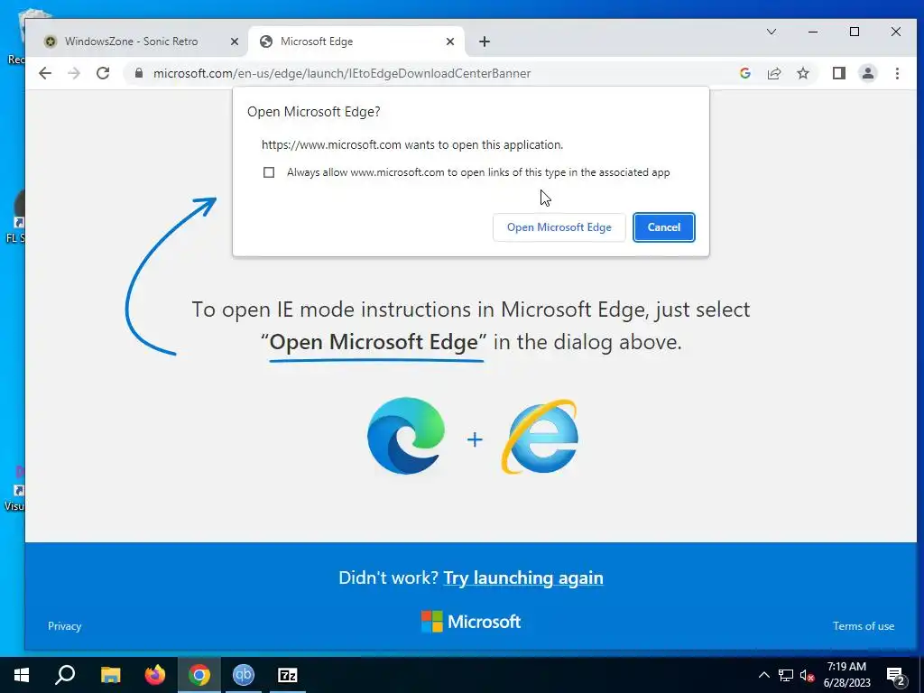Open the Chrome side panel
The height and width of the screenshot is (693, 924).
pos(839,73)
